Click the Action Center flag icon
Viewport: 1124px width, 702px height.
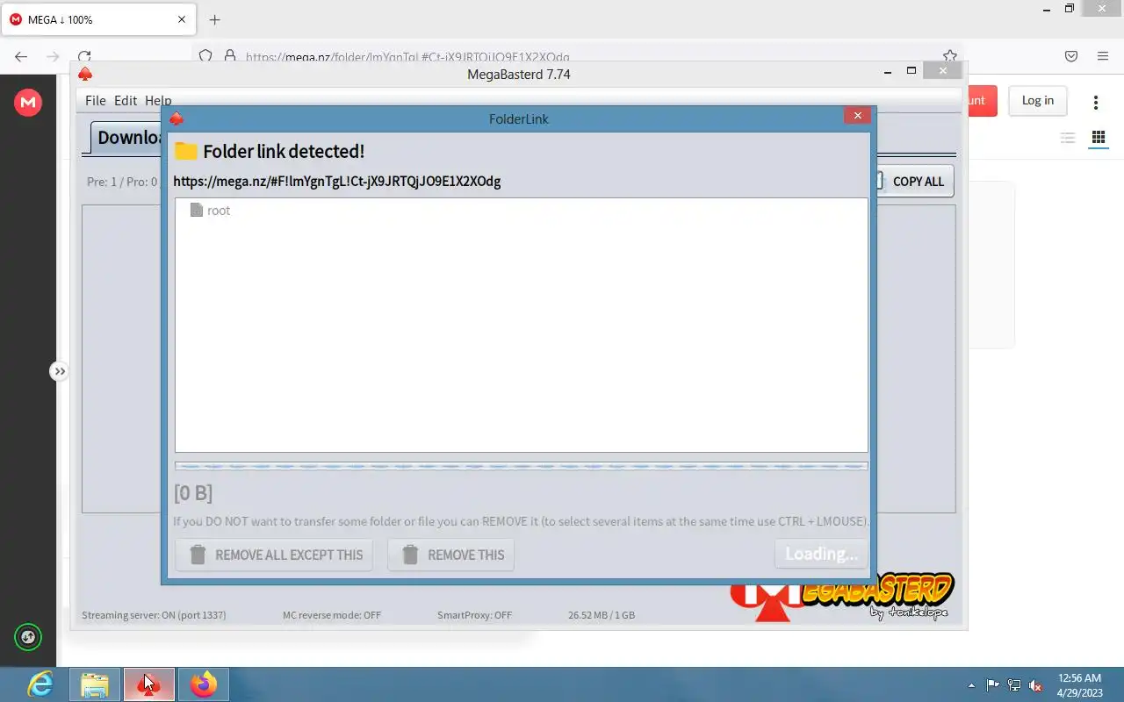pyautogui.click(x=993, y=685)
